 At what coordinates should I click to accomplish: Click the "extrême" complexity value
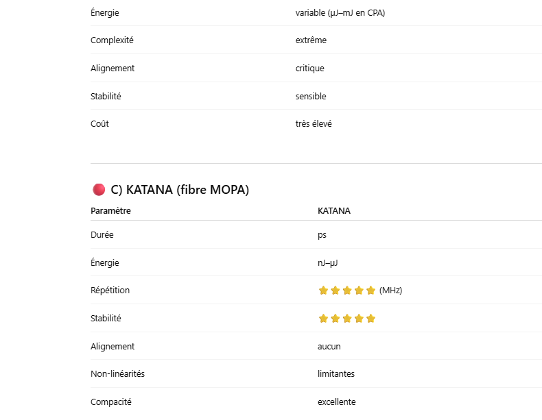tap(311, 40)
